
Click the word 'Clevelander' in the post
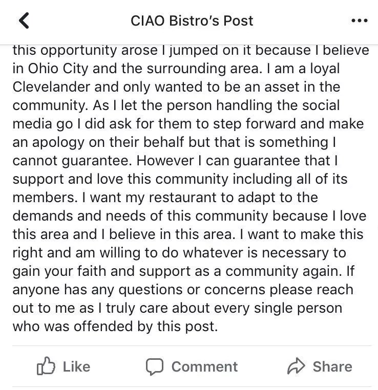click(x=51, y=87)
